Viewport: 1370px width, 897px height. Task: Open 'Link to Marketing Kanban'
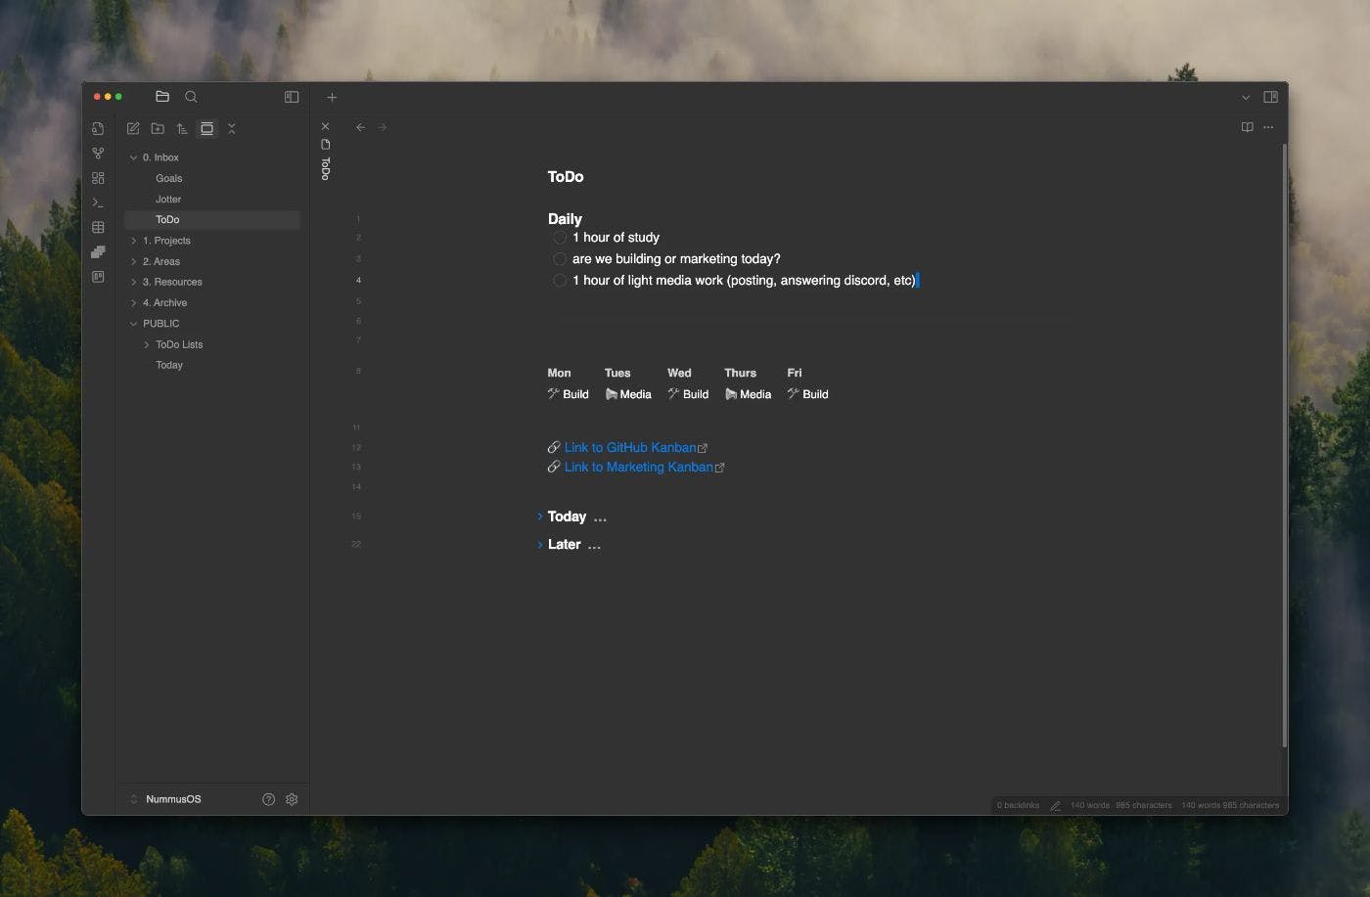click(x=638, y=467)
